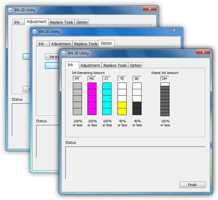Click 'BN-20 Utility' title of middle window
Screen dimensions: 218x200
[x=49, y=32]
